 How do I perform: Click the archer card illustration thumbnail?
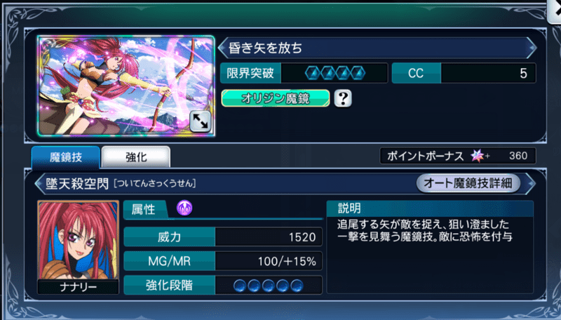point(126,86)
